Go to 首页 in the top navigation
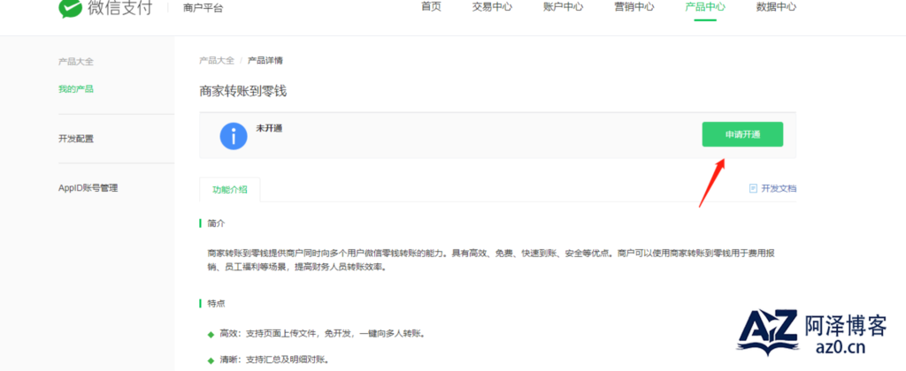 point(431,7)
